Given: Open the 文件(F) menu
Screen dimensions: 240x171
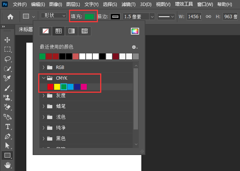Looking at the screenshot, I should pos(20,4).
